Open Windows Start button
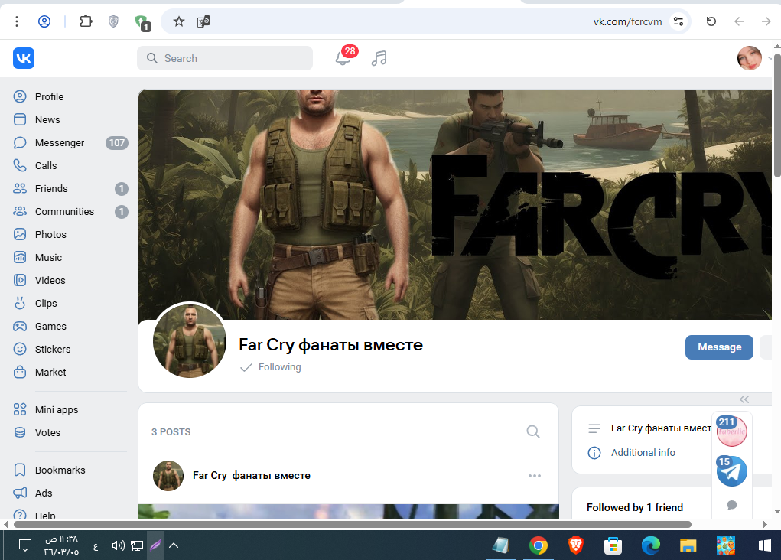 [x=765, y=545]
